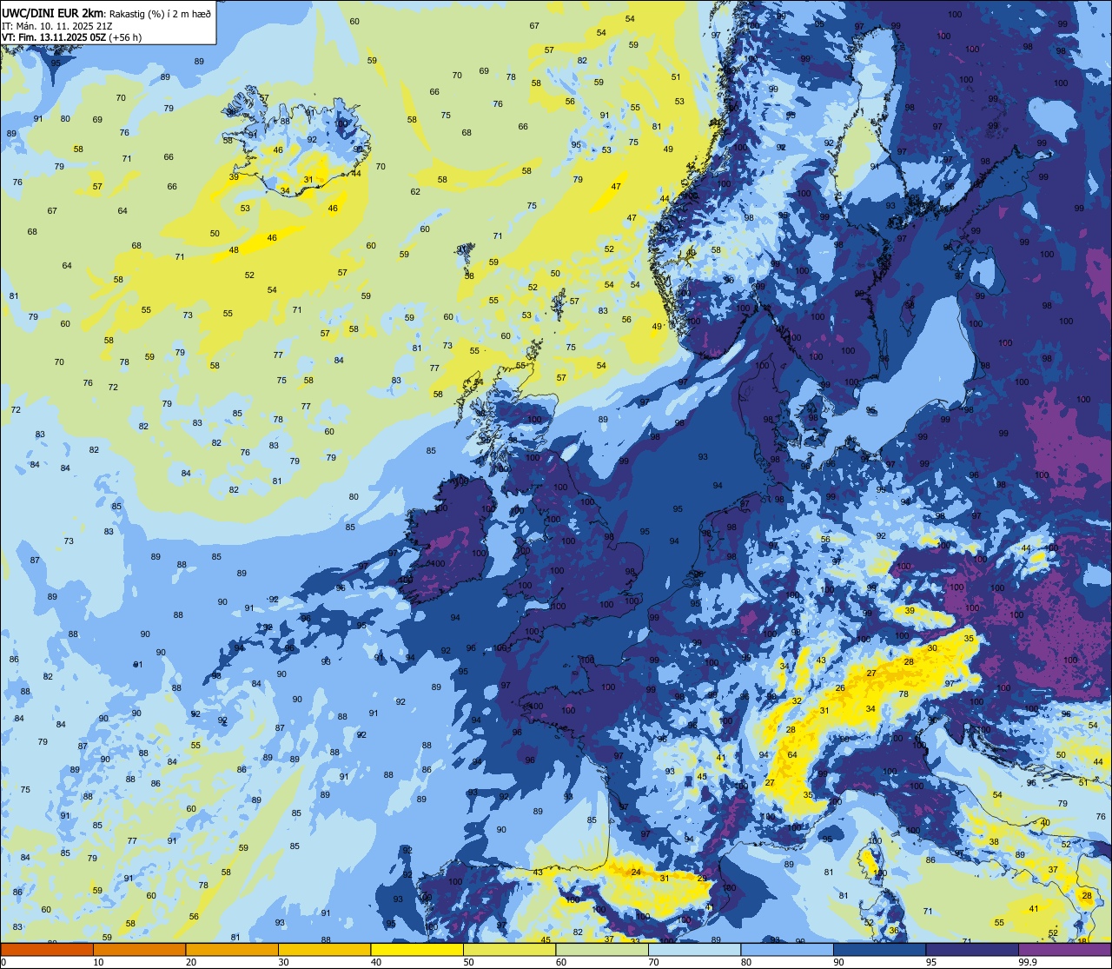Click the humidity value 29 in northeastern Spain
Image resolution: width=1112 pixels, height=969 pixels.
(702, 878)
